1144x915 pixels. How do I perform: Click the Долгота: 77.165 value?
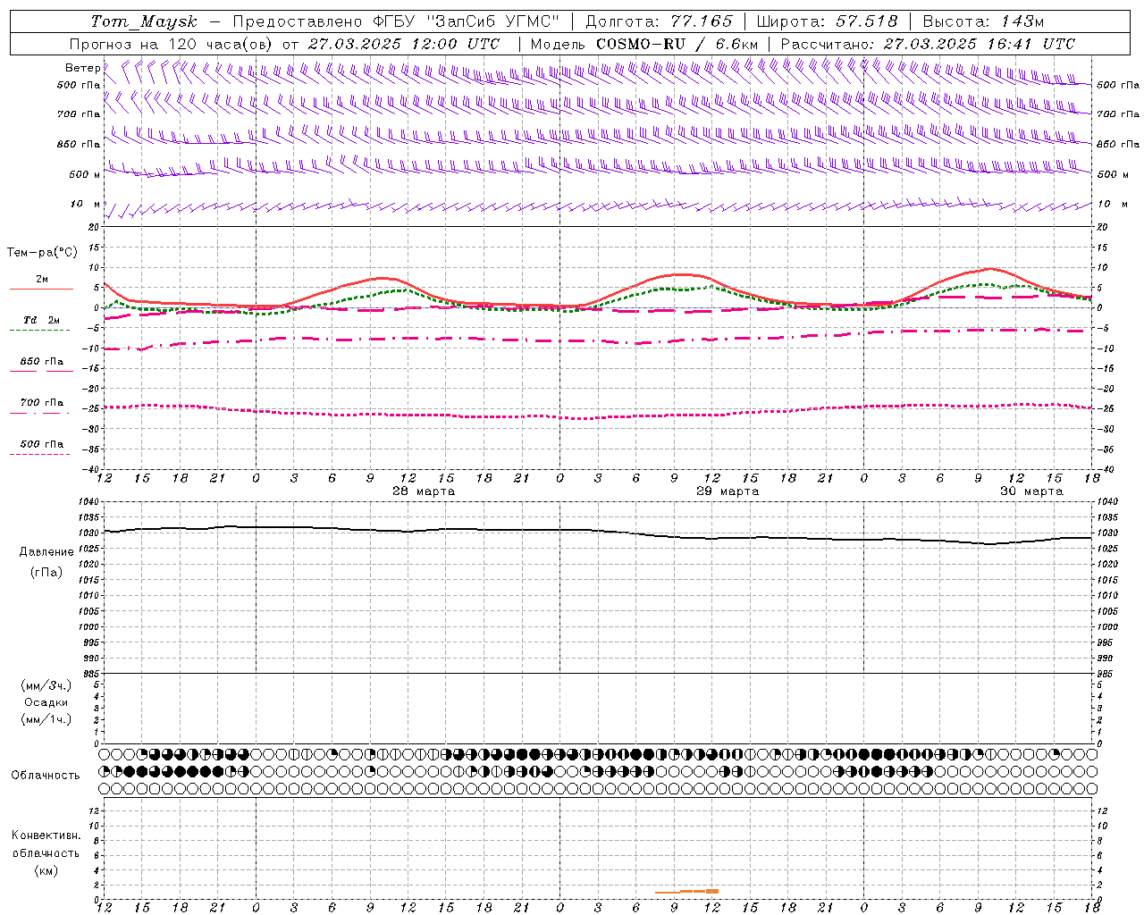tap(659, 21)
